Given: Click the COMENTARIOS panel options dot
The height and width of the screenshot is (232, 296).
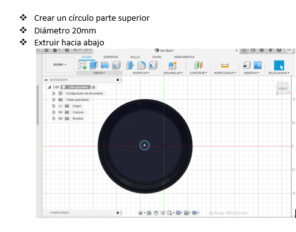Looking at the screenshot, I should (118, 213).
